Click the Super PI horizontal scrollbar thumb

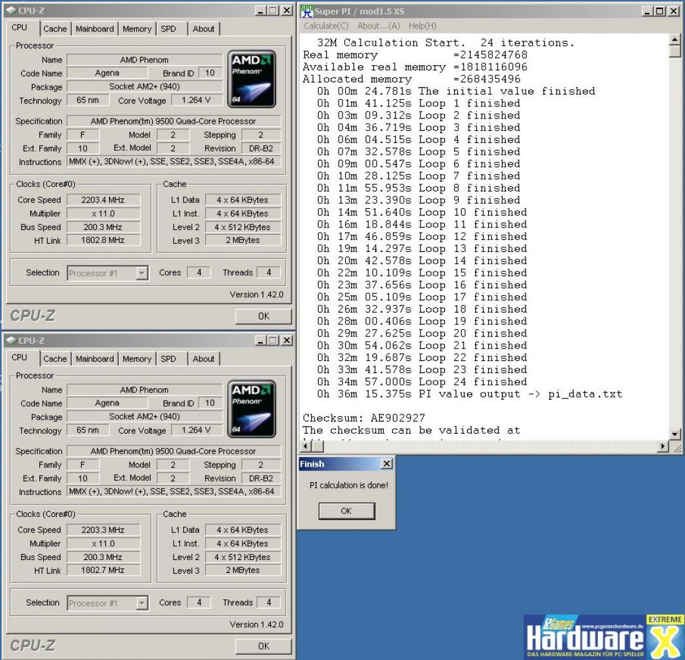coord(317,446)
